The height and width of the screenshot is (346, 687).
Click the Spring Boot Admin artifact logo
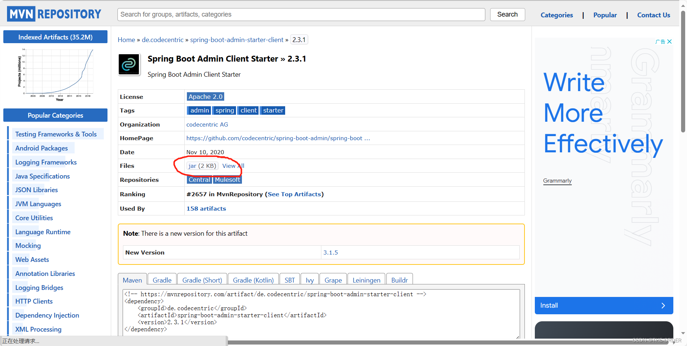click(x=129, y=65)
